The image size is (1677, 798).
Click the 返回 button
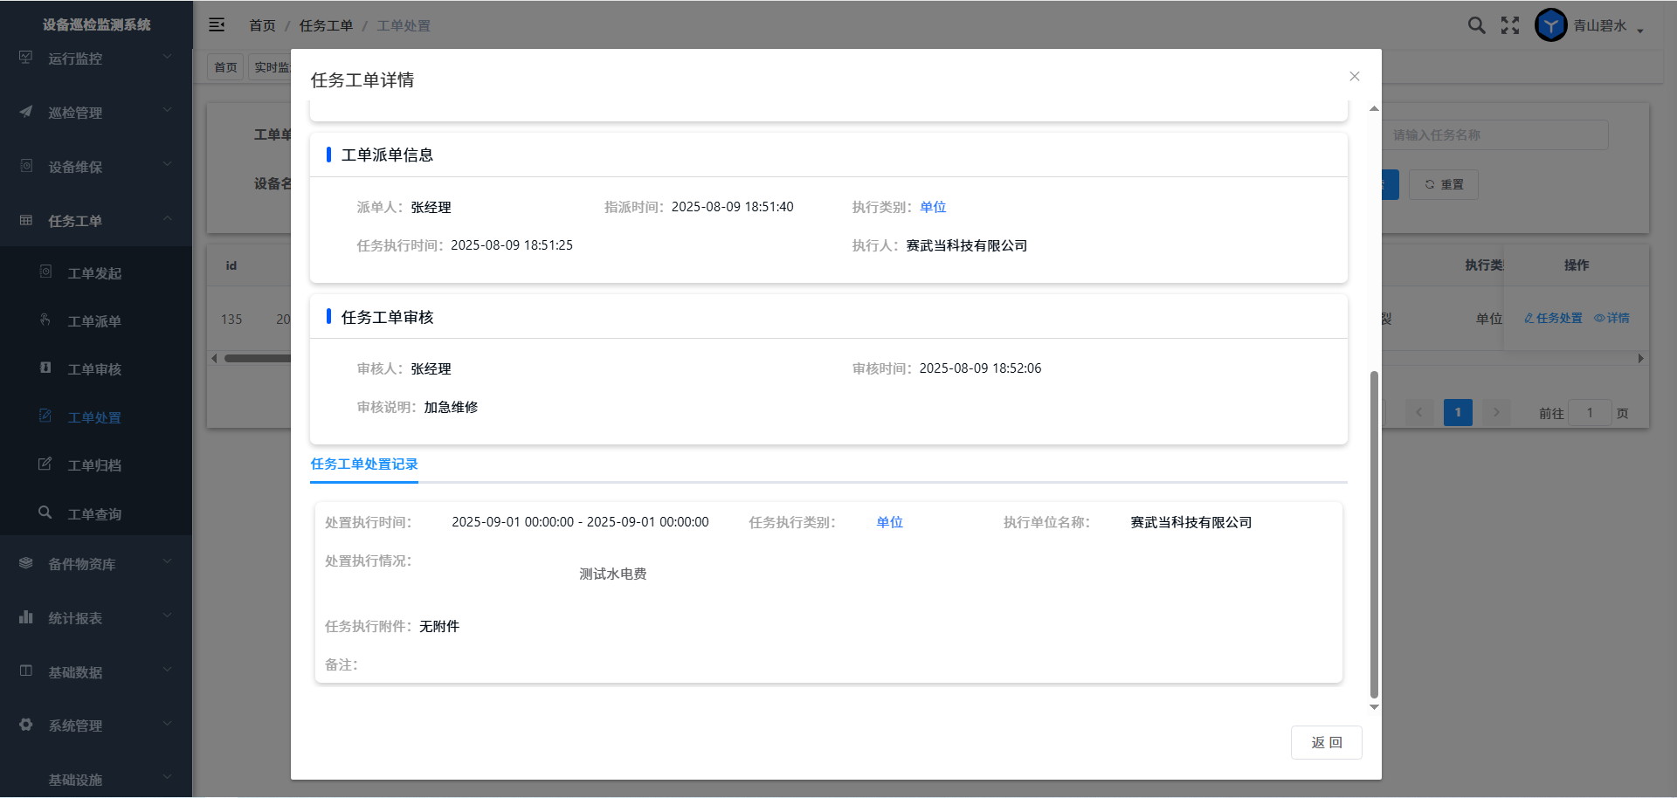(1326, 742)
